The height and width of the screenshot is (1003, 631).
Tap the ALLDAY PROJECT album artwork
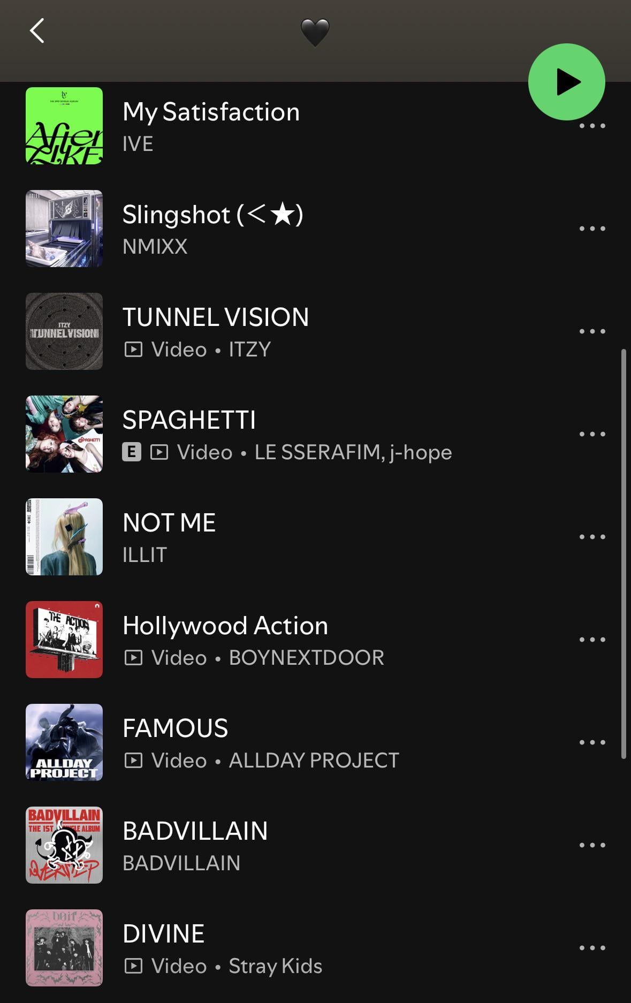(64, 742)
